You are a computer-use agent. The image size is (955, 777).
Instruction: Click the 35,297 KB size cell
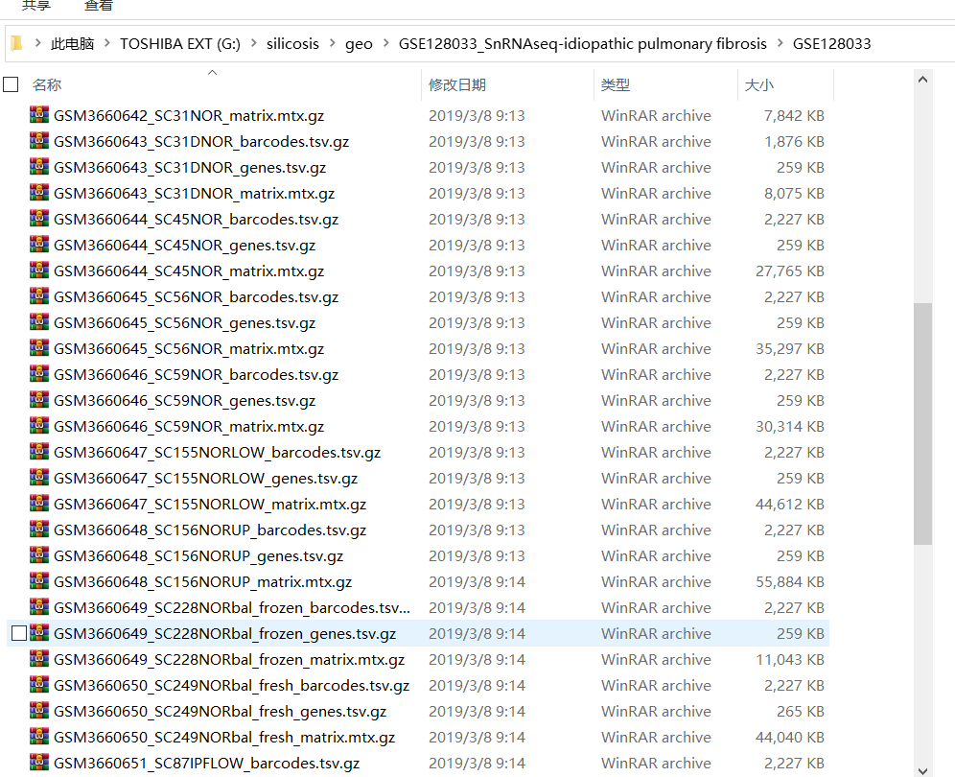pyautogui.click(x=789, y=348)
